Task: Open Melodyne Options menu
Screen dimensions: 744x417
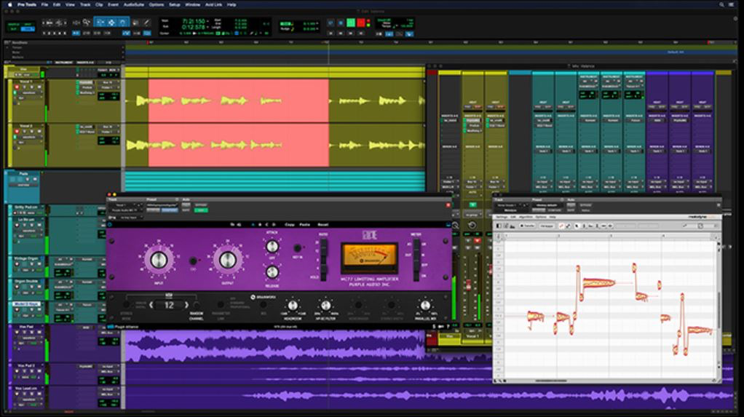Action: click(x=541, y=217)
